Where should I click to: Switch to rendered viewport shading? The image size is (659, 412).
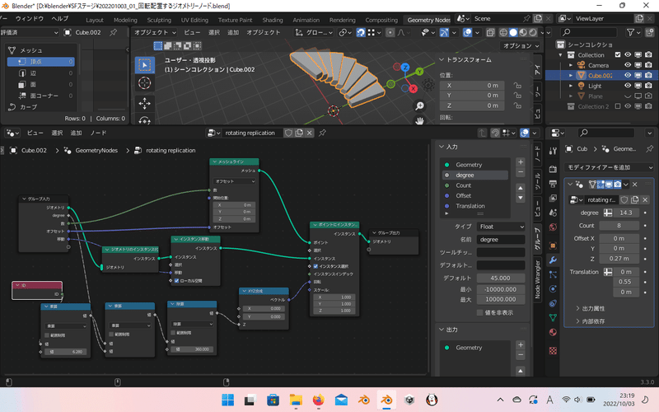click(533, 32)
